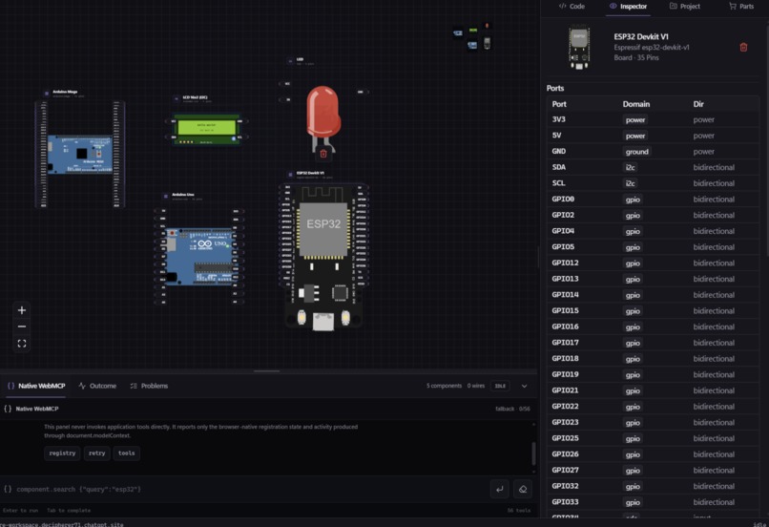Open the Parts tab
The height and width of the screenshot is (527, 769).
pyautogui.click(x=741, y=7)
